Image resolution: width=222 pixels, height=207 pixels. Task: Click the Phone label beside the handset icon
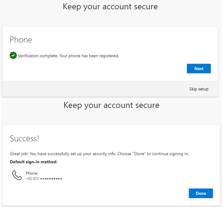31,173
